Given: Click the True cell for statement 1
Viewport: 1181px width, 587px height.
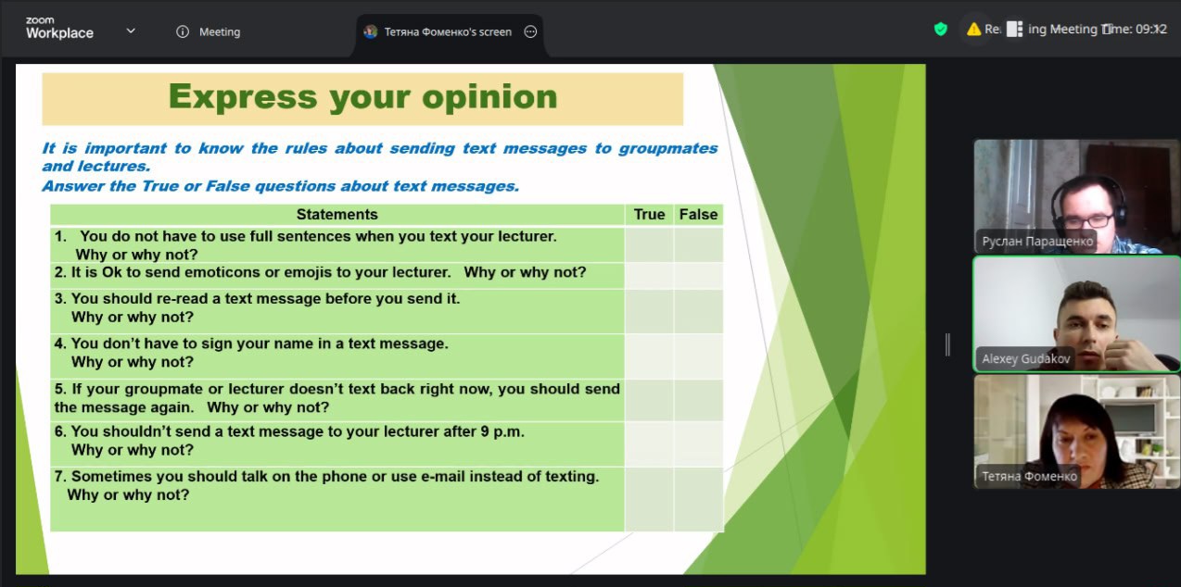Looking at the screenshot, I should (x=649, y=244).
